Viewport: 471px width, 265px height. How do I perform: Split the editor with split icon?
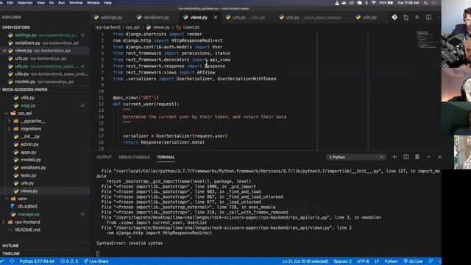(x=428, y=18)
